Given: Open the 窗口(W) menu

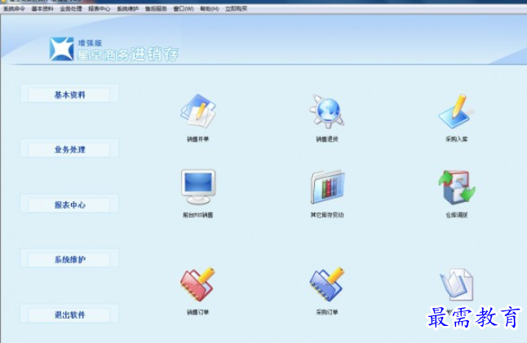Looking at the screenshot, I should tap(184, 9).
